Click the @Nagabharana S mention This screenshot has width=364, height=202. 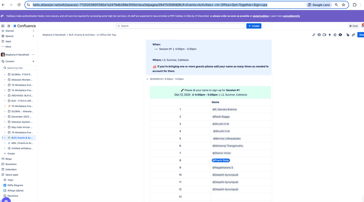click(x=223, y=168)
